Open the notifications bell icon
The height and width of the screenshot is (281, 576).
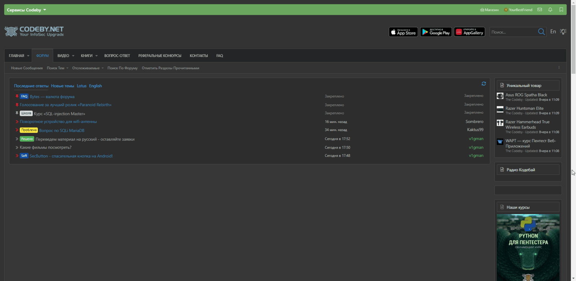[550, 10]
